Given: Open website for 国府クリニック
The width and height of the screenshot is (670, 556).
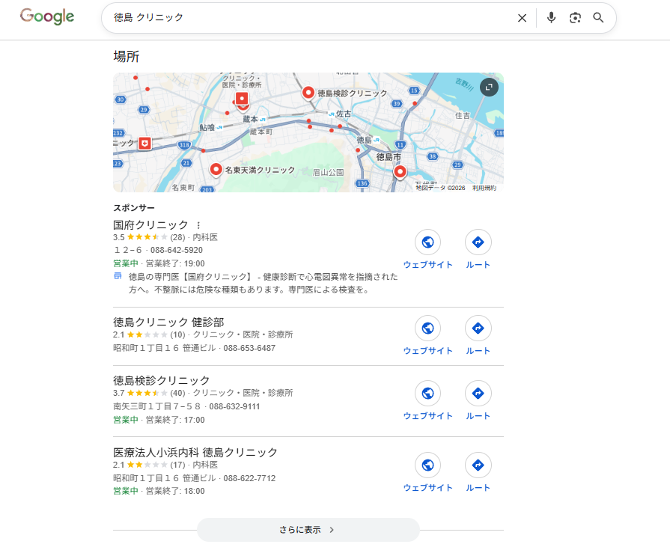Looking at the screenshot, I should [x=427, y=242].
